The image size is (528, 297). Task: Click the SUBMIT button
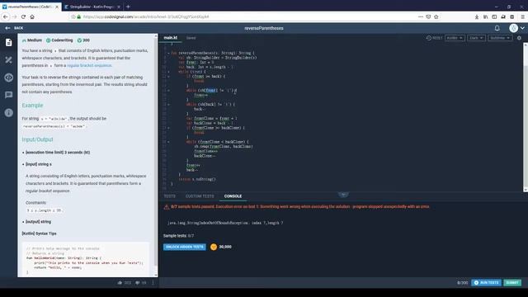coord(512,282)
